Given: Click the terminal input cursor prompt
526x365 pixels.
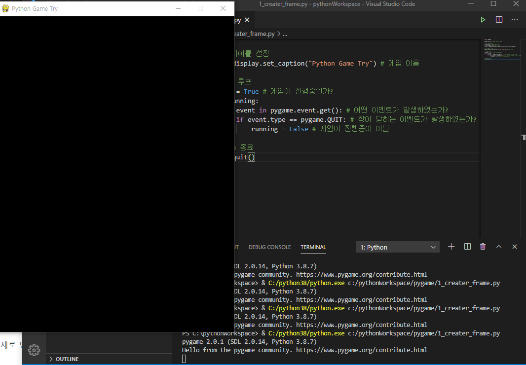Looking at the screenshot, I should tap(184, 359).
